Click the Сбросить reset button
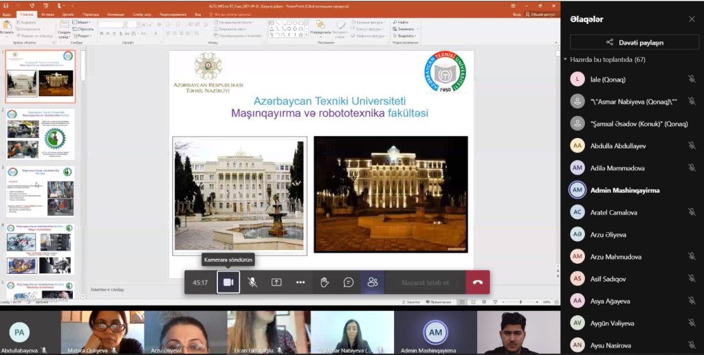 point(83,29)
